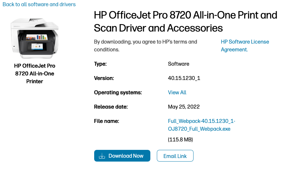Click the OfficeJet Pro 8720 printer image
Screen dimensions: 289x171
[34, 37]
